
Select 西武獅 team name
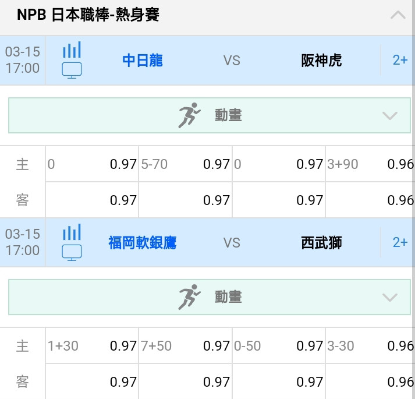coord(321,243)
